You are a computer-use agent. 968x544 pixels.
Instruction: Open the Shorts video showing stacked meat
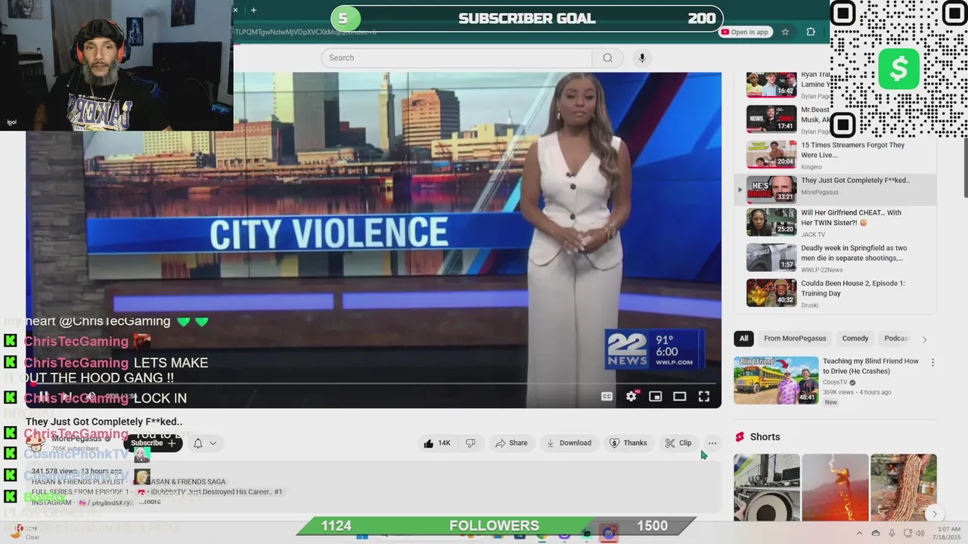[x=904, y=487]
